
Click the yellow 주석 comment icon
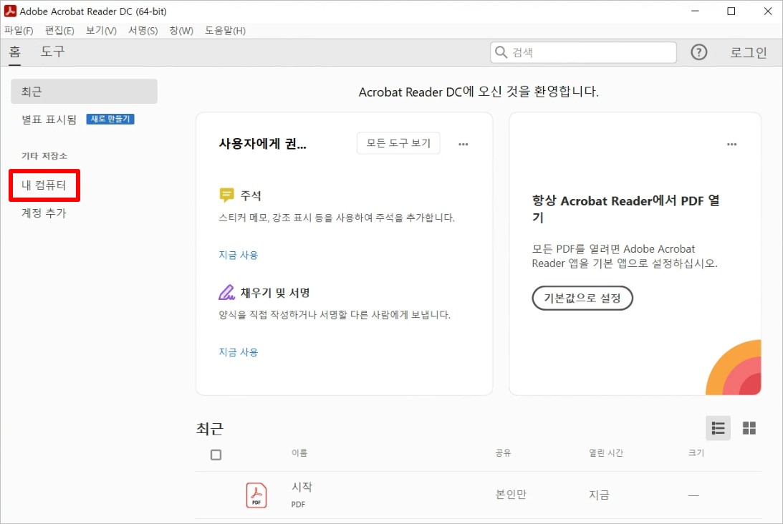tap(226, 195)
